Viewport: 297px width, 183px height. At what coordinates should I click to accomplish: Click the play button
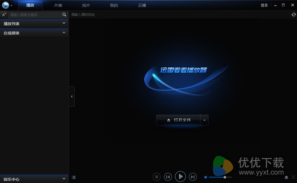[x=180, y=177]
